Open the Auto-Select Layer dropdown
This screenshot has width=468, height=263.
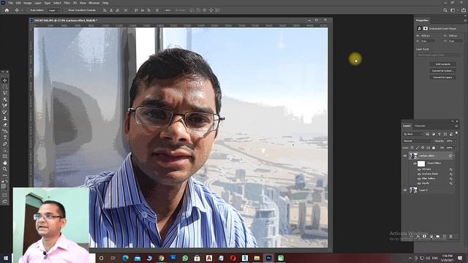(x=53, y=10)
